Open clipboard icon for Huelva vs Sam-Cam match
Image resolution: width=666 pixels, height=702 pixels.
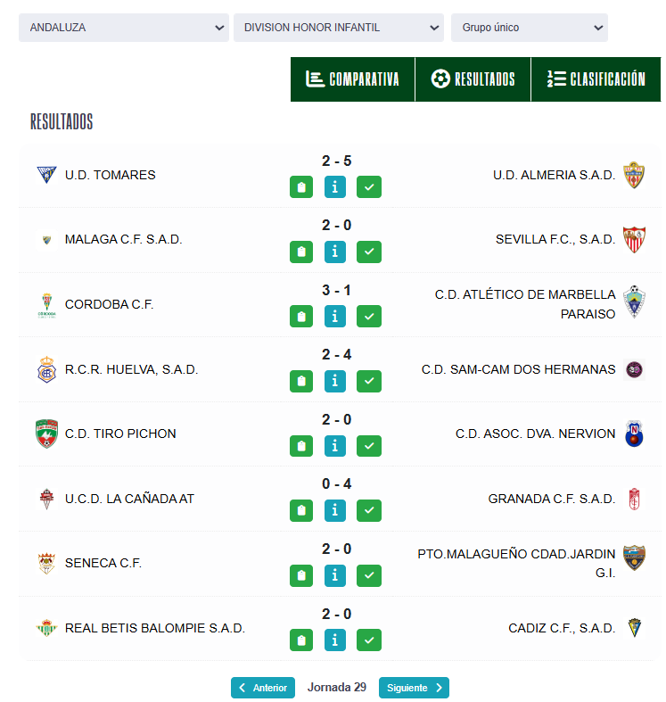point(301,381)
